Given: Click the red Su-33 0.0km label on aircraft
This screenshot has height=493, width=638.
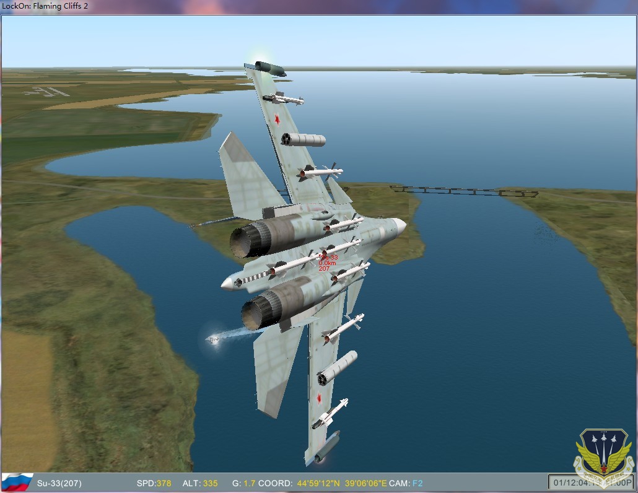Looking at the screenshot, I should pos(328,263).
